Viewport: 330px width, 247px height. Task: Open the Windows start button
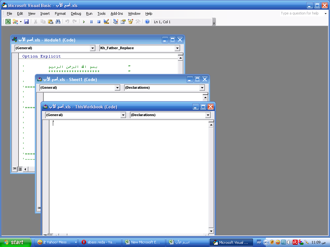pos(15,242)
